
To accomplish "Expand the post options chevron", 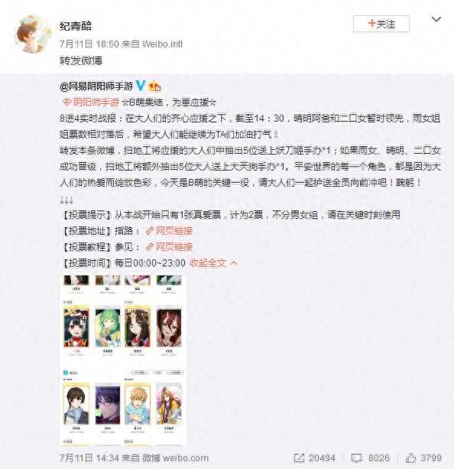I will [x=436, y=20].
